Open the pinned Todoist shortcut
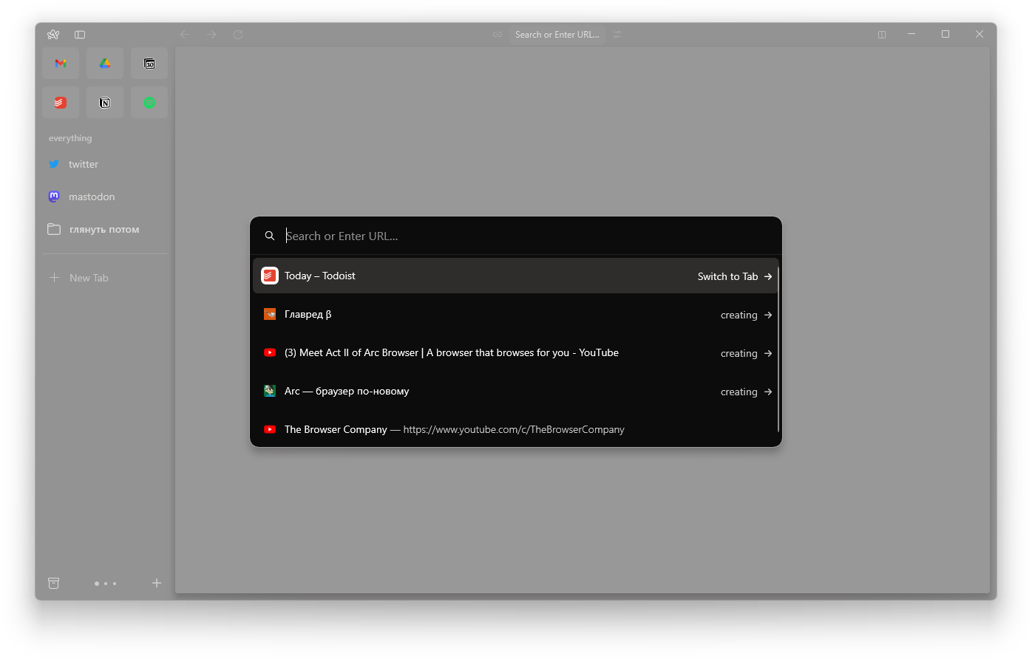 point(61,103)
